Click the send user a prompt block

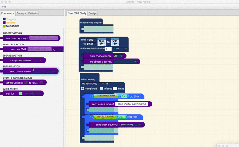tap(31, 38)
